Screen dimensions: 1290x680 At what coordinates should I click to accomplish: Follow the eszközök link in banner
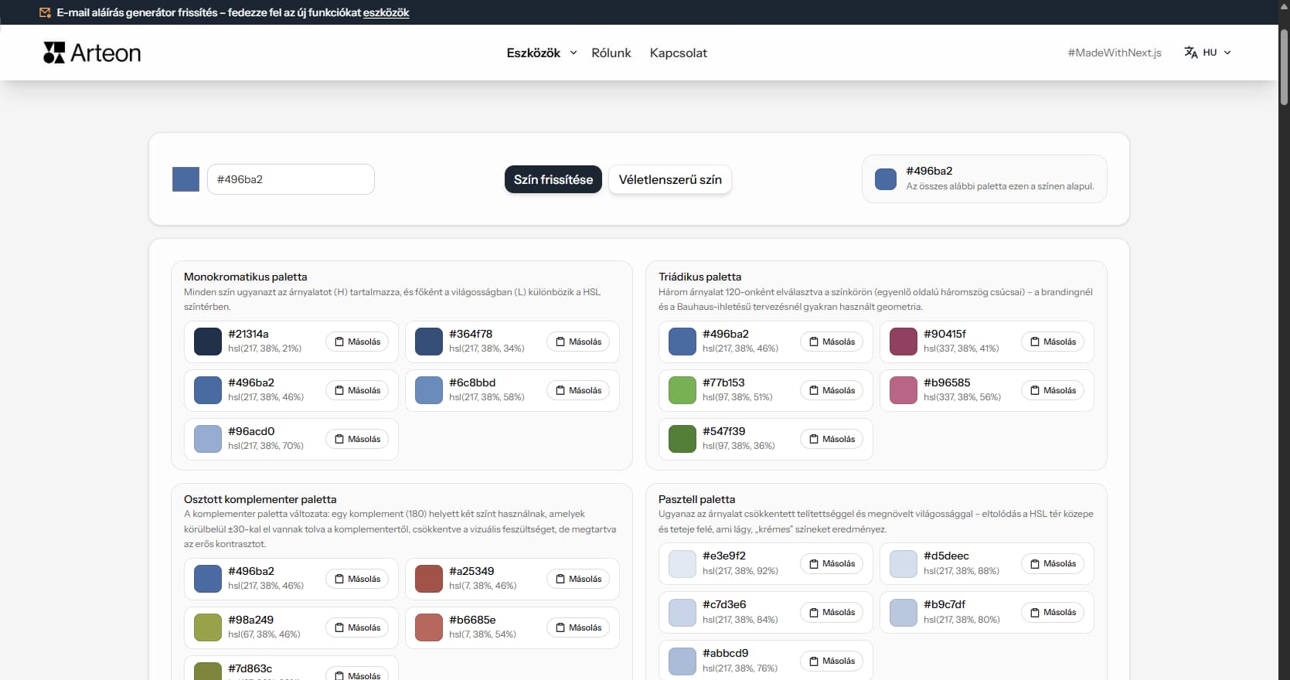(x=386, y=12)
